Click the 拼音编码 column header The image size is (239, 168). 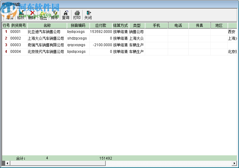pos(78,26)
